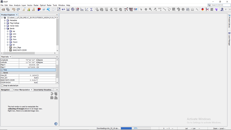Click the Open Product folder icon
The width and height of the screenshot is (231, 130).
(3, 9)
